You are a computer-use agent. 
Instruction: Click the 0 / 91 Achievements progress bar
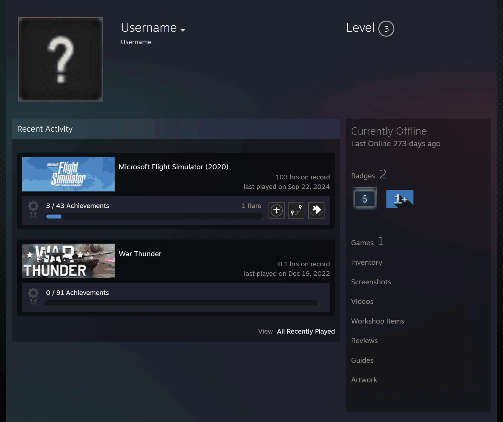[x=182, y=303]
